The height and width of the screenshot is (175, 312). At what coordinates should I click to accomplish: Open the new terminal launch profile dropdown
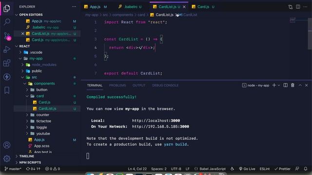coord(279,86)
